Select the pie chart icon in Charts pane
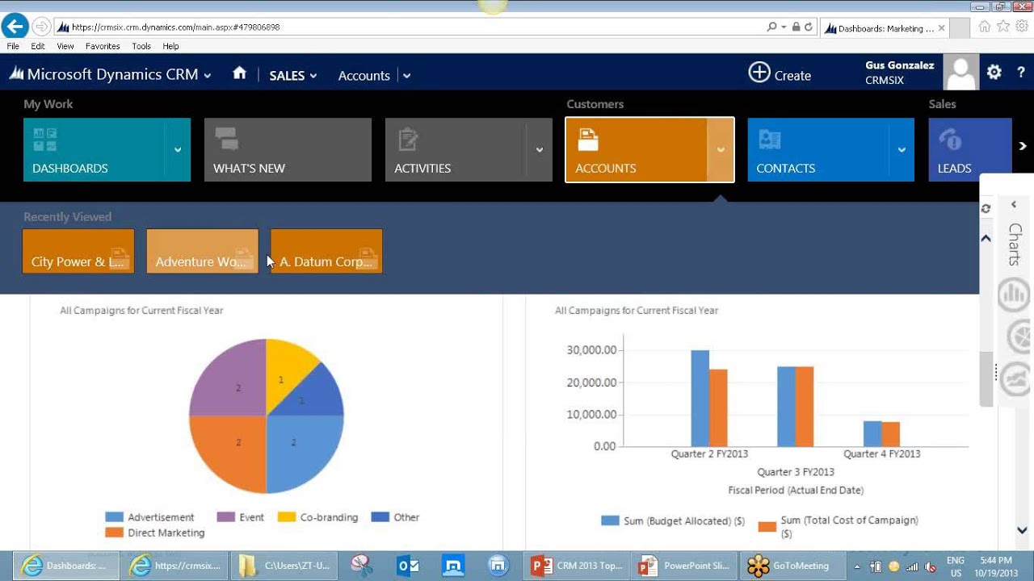The width and height of the screenshot is (1034, 581). click(x=1019, y=337)
